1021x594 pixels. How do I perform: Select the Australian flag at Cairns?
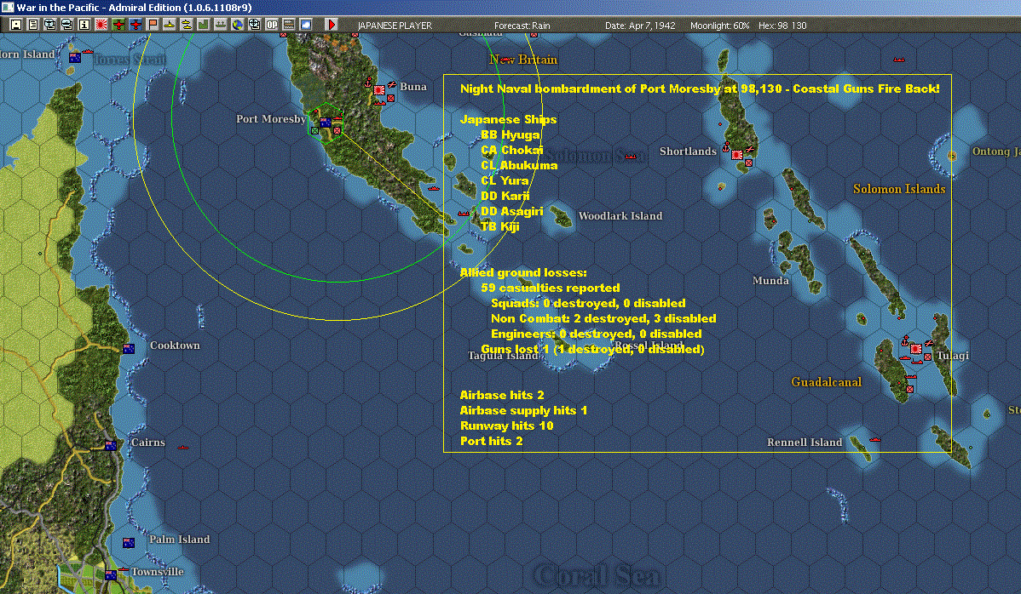click(x=111, y=445)
